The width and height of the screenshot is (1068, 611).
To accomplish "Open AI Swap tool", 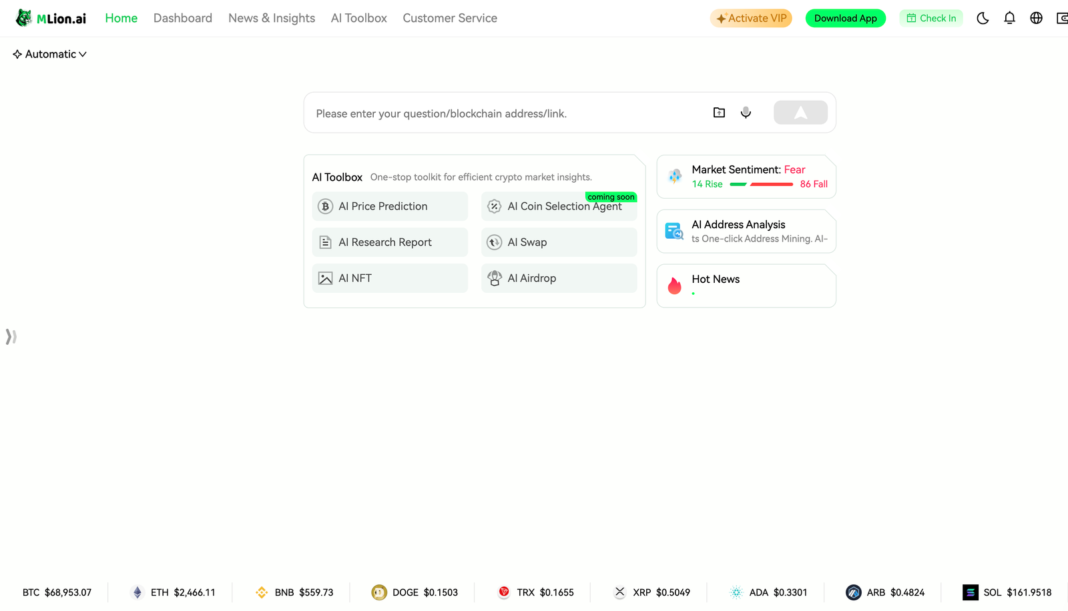I will [559, 242].
